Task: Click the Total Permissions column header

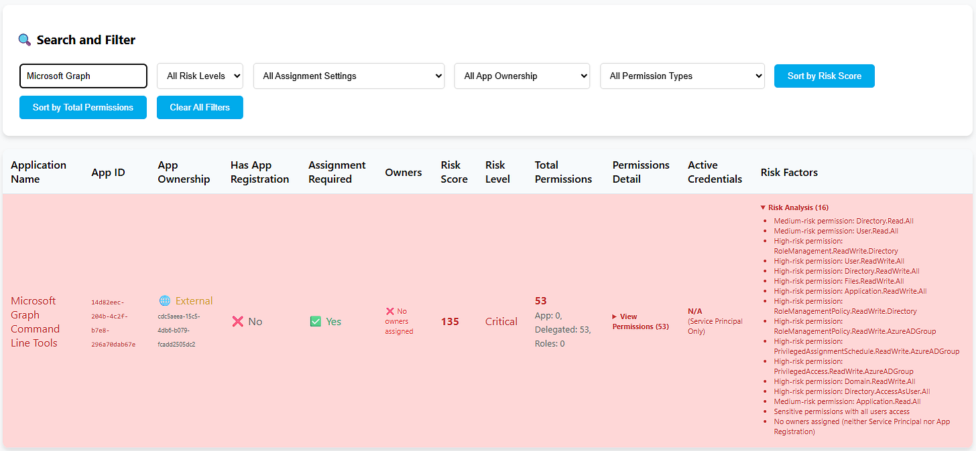Action: pyautogui.click(x=563, y=172)
